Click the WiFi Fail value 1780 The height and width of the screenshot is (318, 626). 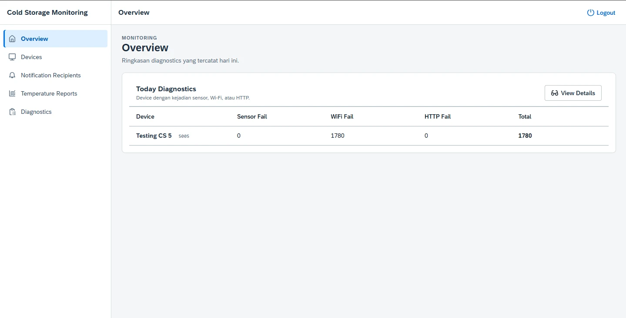tap(338, 136)
